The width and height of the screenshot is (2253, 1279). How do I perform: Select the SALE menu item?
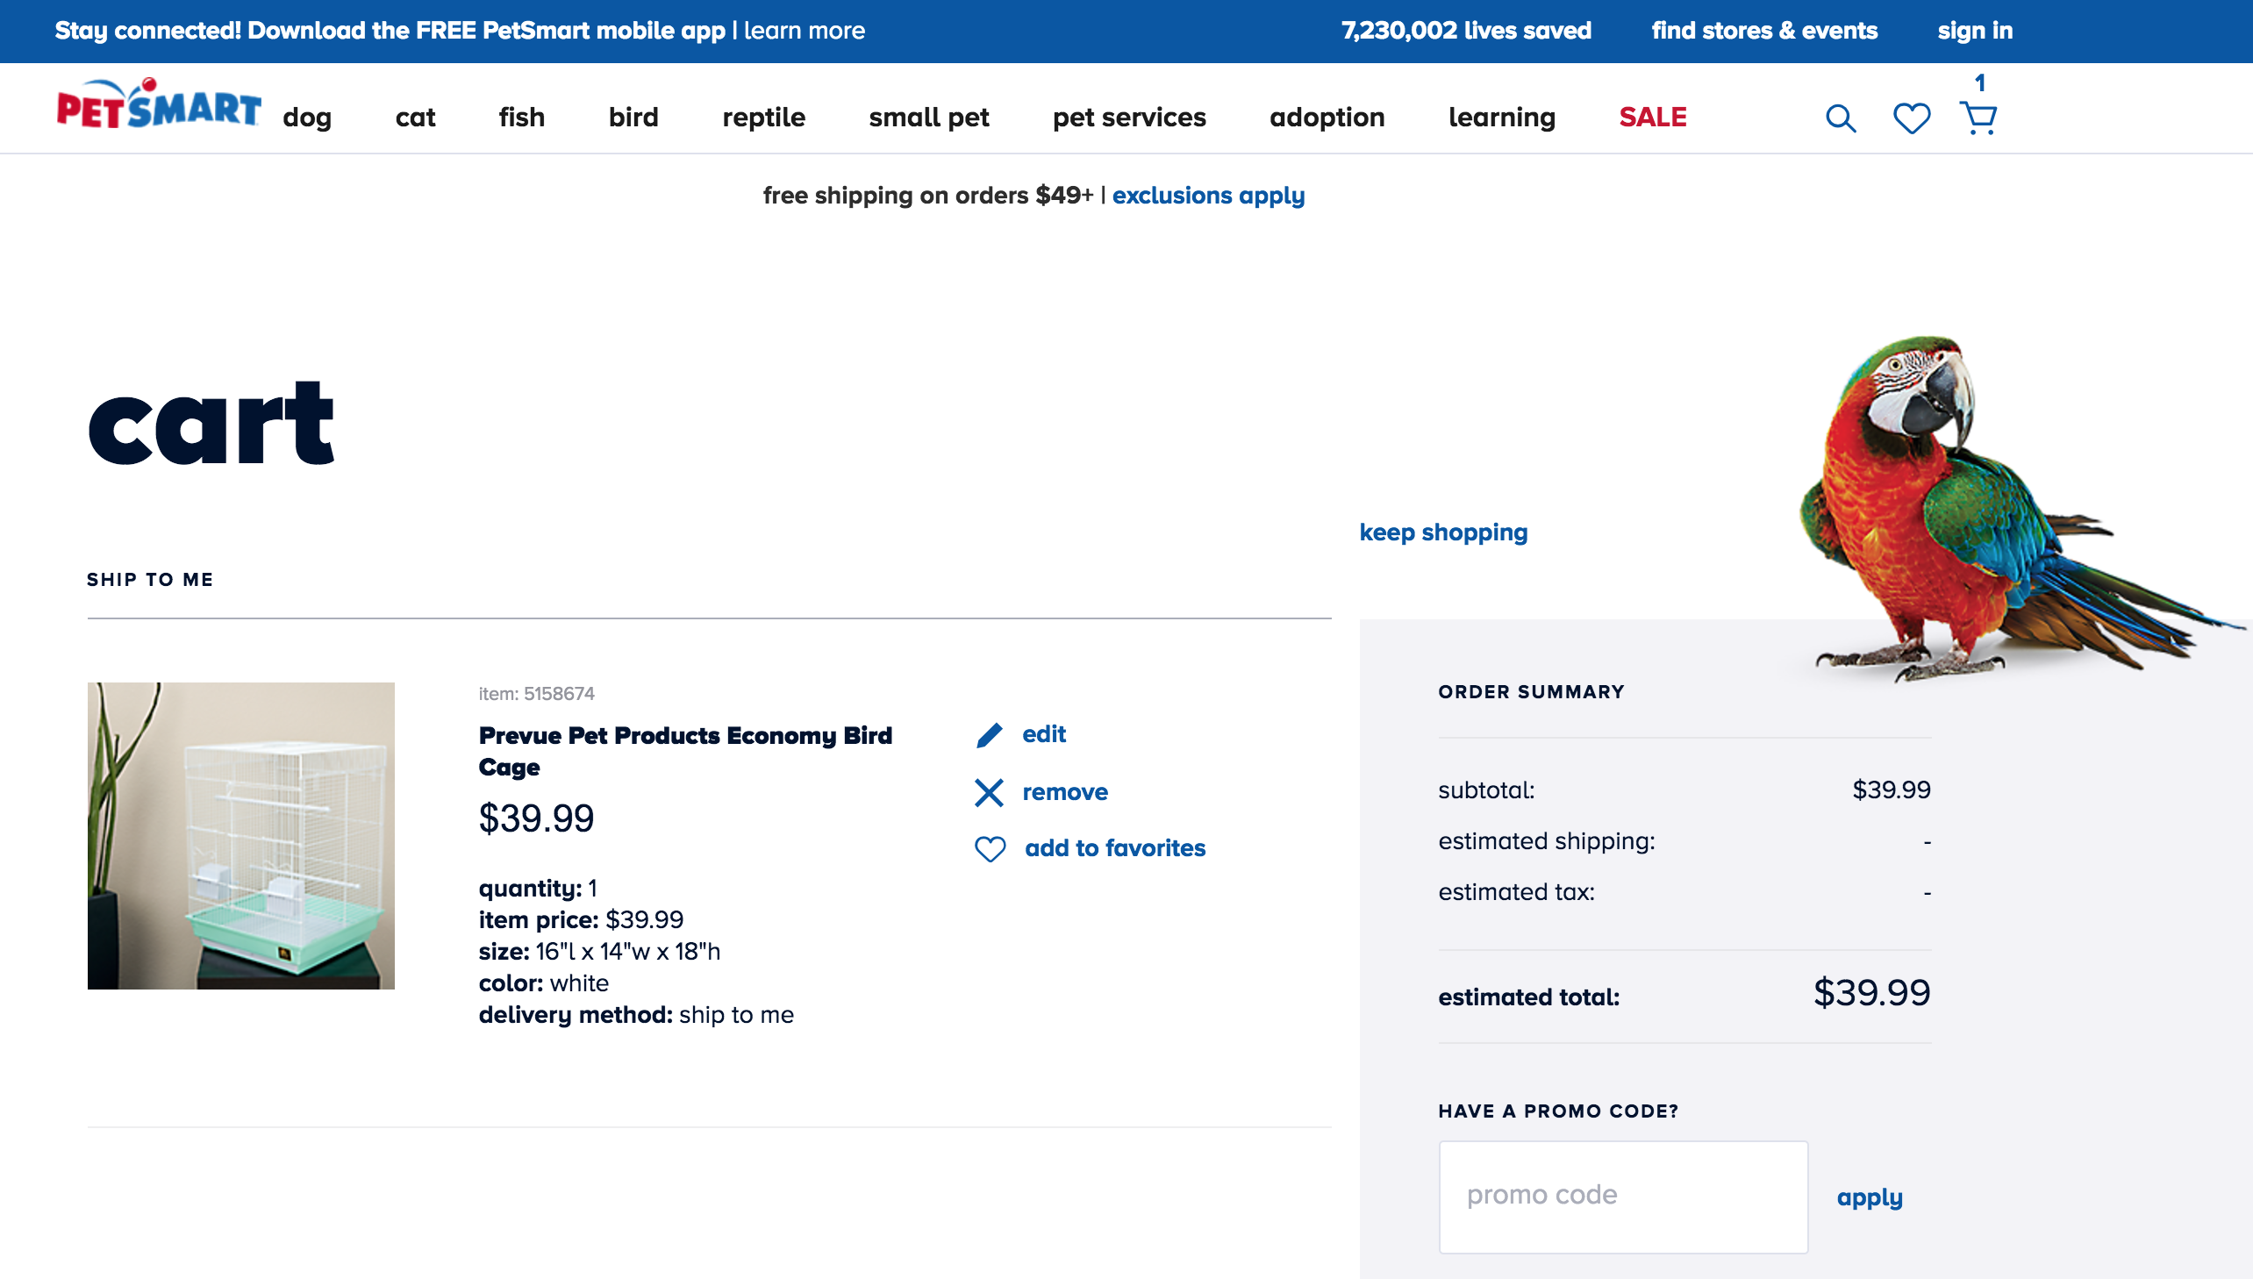point(1652,117)
